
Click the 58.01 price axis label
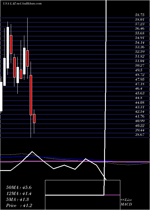coord(139,19)
